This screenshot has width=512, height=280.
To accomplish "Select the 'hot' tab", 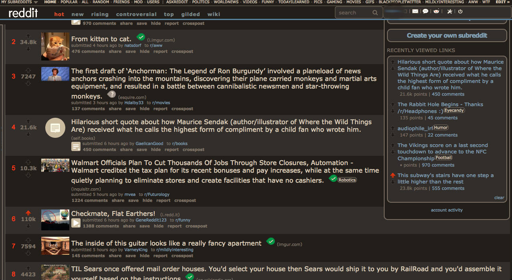I will [x=59, y=14].
